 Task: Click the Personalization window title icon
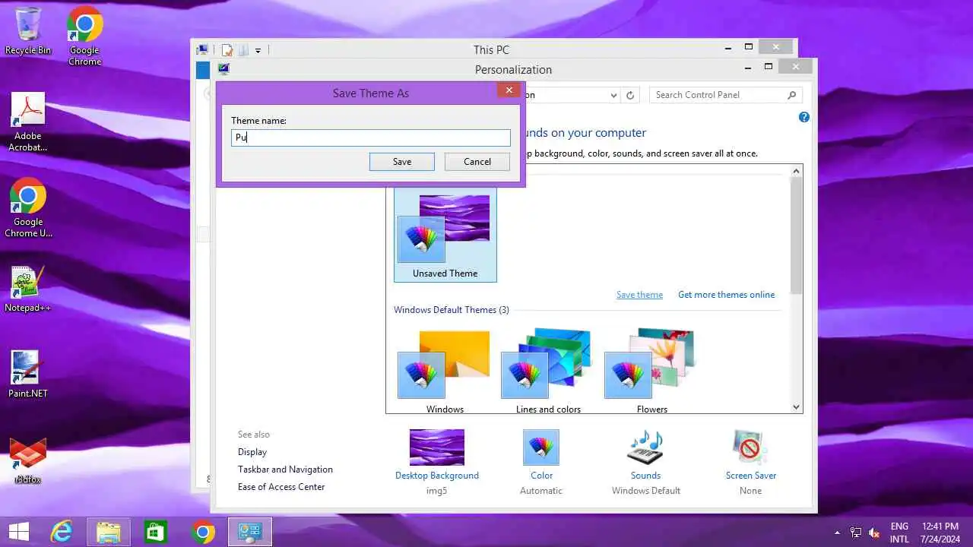(223, 69)
